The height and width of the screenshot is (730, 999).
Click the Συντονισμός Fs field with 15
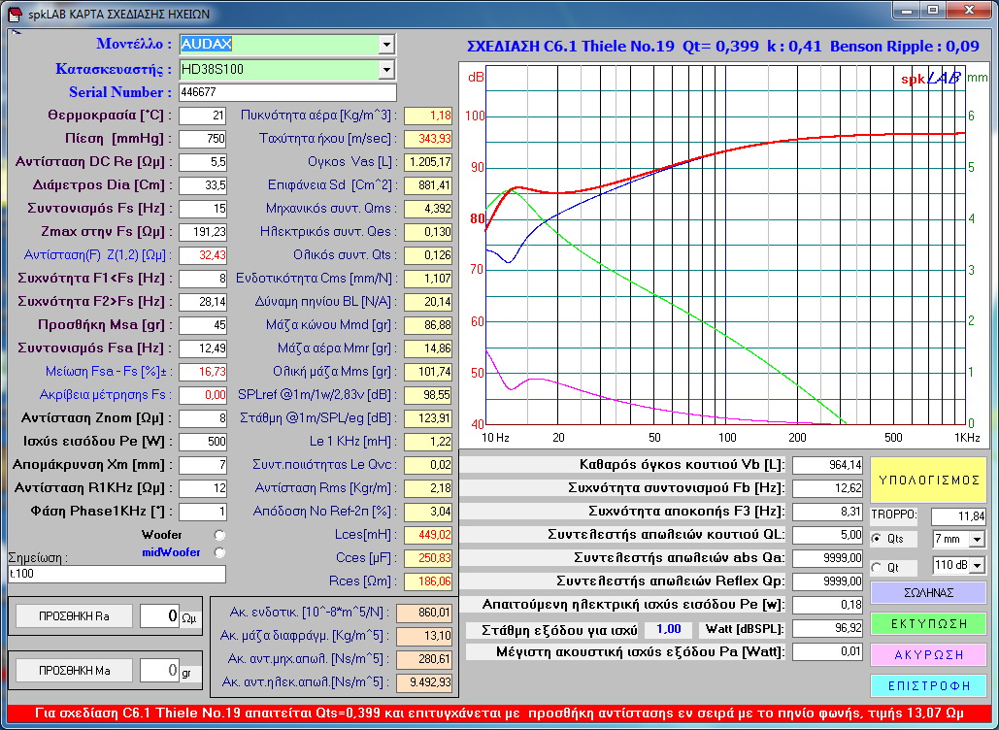[203, 209]
